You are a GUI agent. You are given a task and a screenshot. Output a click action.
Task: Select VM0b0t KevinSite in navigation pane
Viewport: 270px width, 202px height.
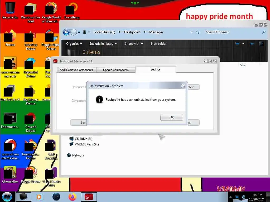pos(84,144)
